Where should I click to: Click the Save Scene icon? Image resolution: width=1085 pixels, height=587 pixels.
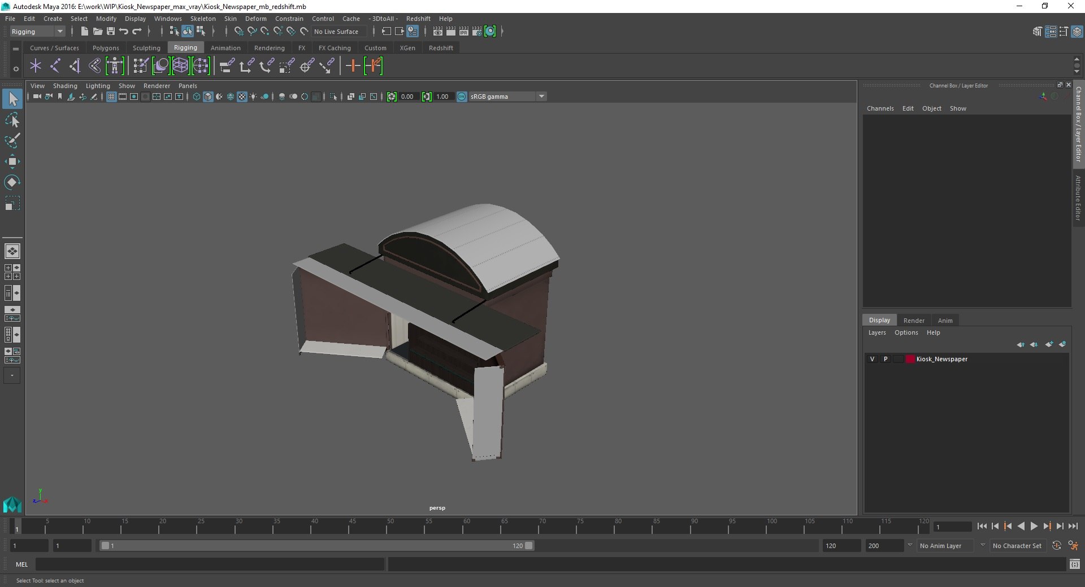111,32
